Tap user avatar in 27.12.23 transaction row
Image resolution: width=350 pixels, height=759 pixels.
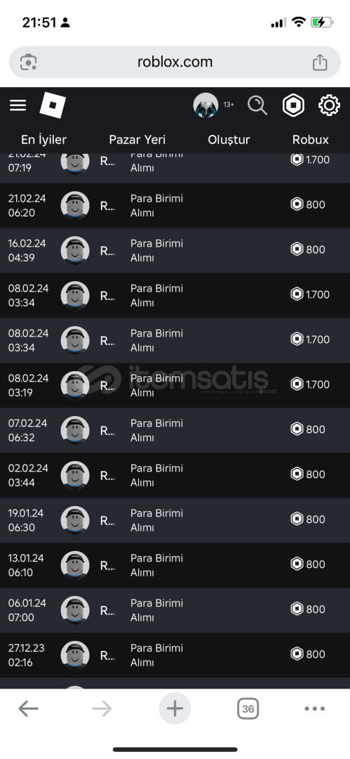click(75, 656)
